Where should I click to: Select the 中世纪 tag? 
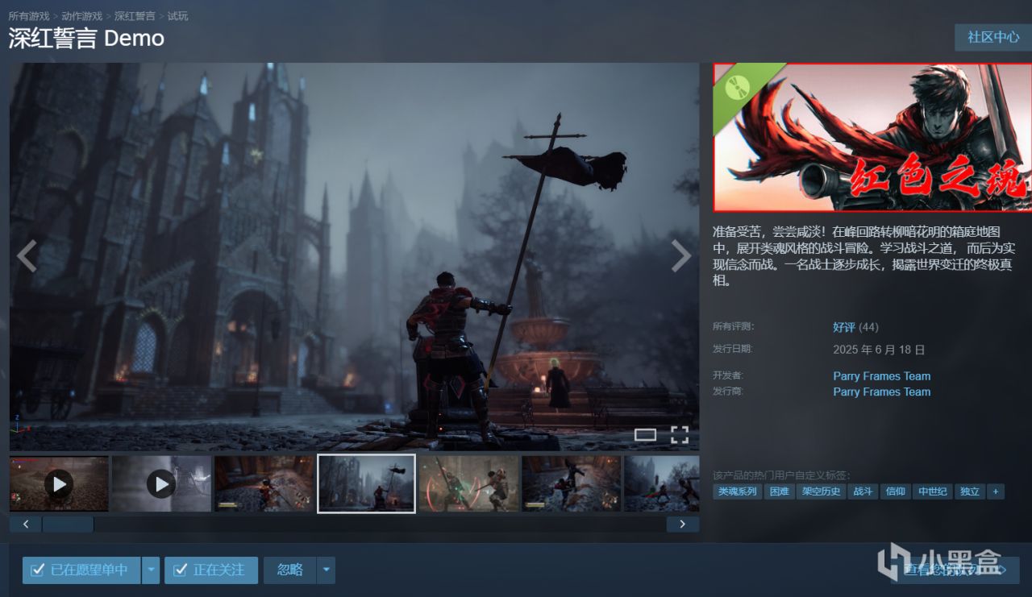[x=932, y=491]
